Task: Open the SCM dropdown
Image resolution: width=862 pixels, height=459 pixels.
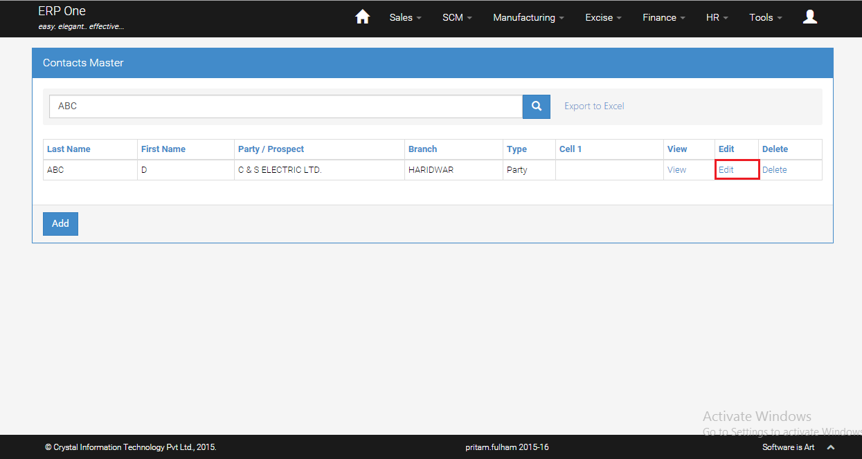Action: pyautogui.click(x=457, y=18)
